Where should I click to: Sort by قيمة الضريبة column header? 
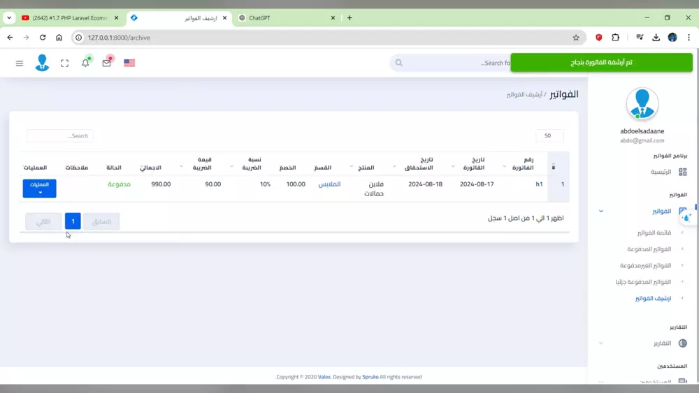point(202,163)
